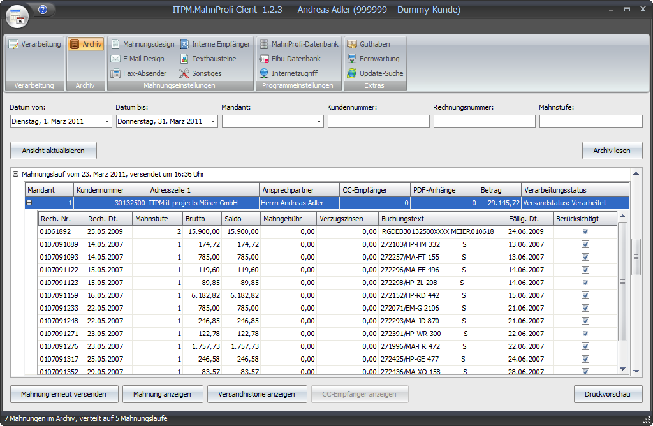Click the Verarbeitungsstatus column header

click(575, 190)
